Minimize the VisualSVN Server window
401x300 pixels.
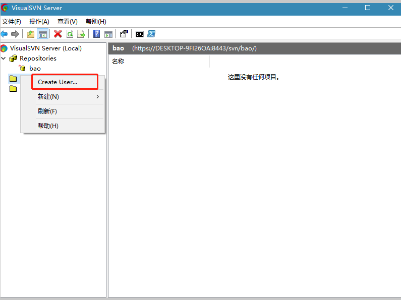345,8
